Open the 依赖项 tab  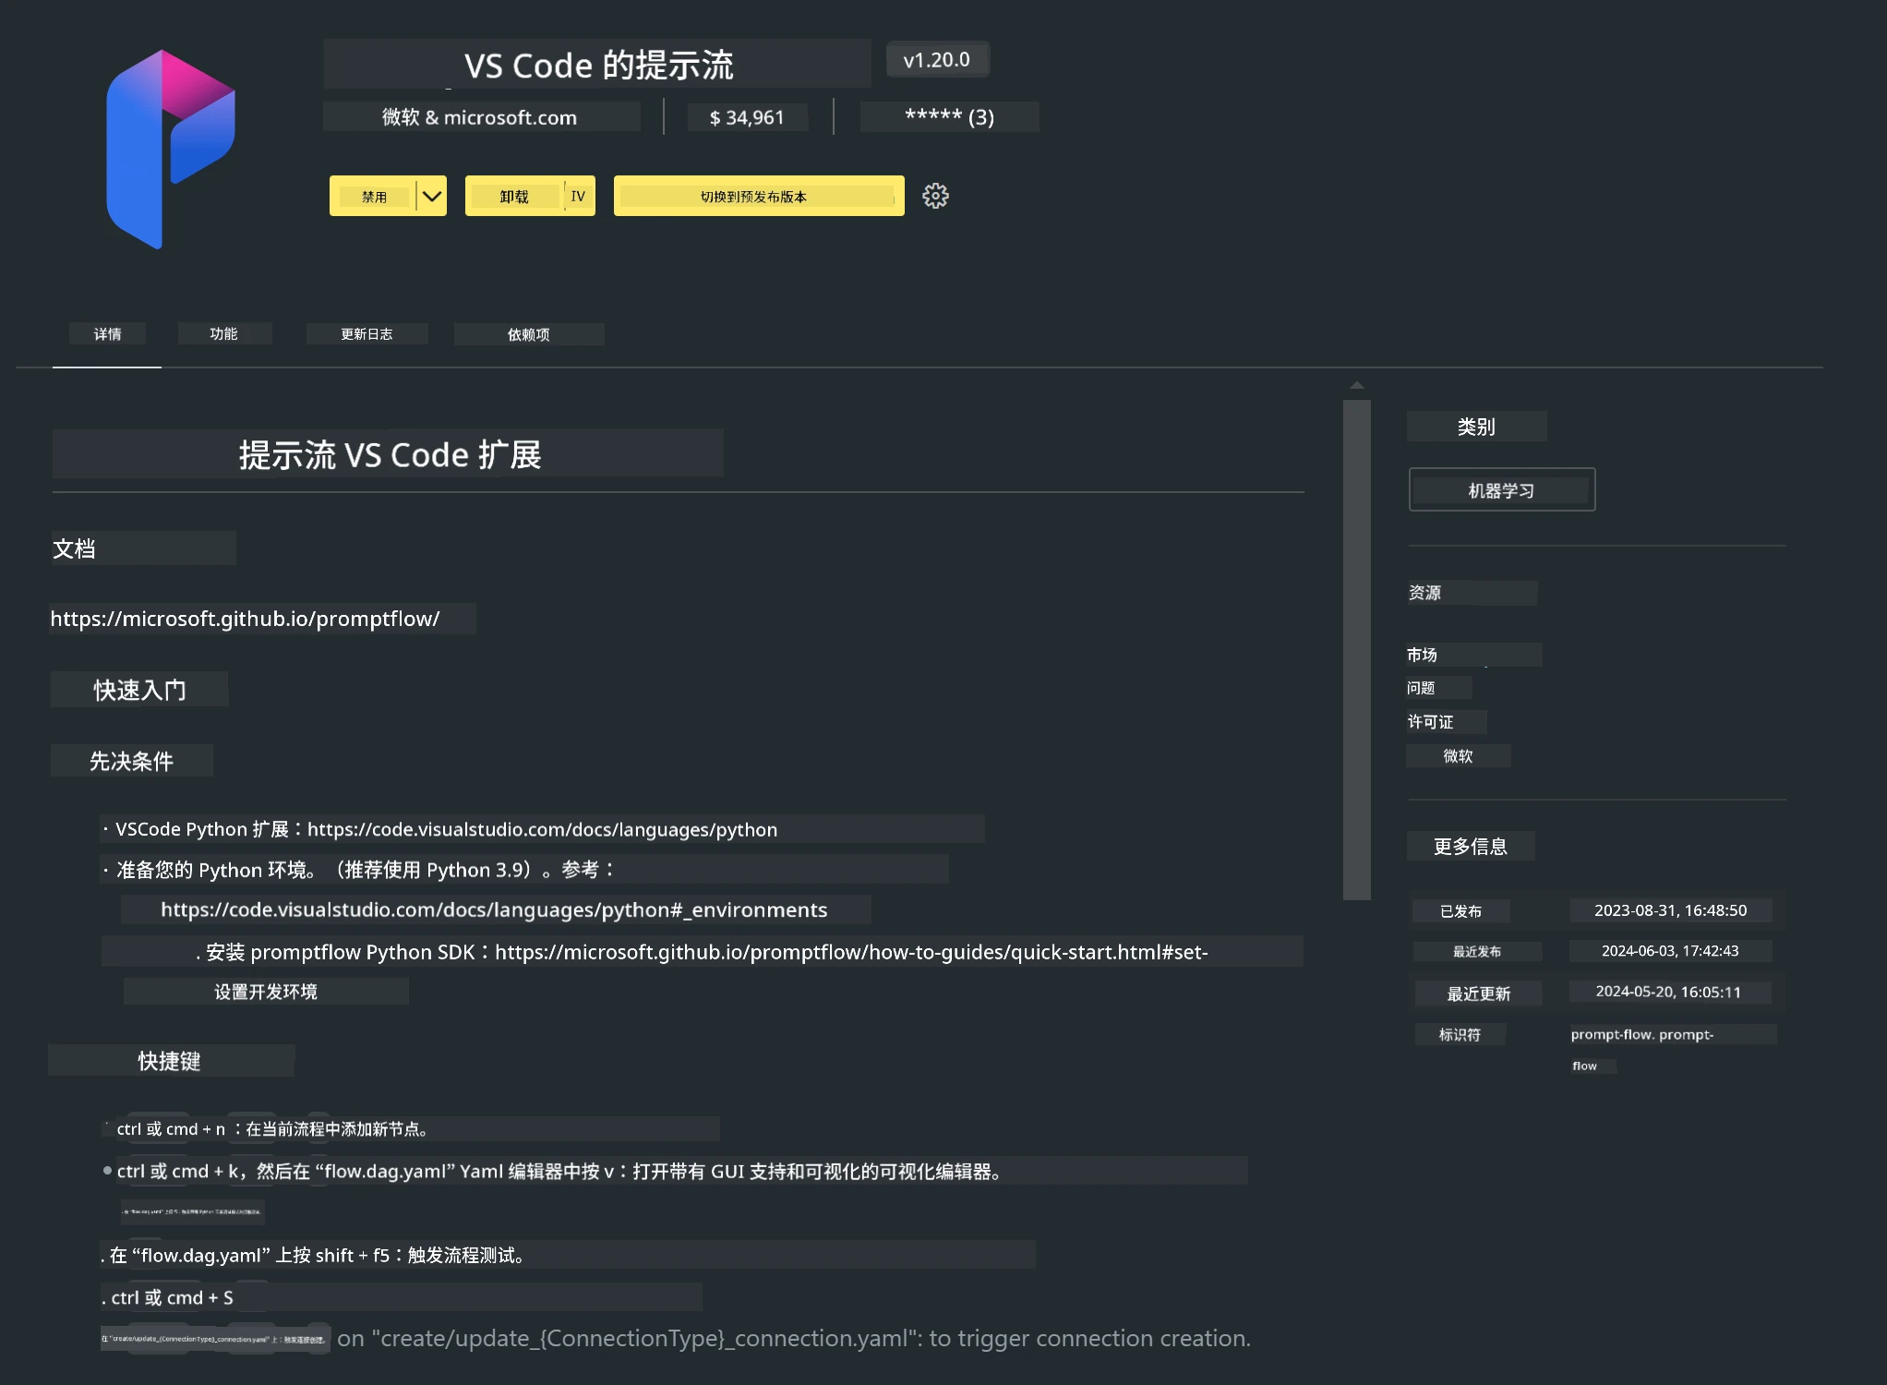529,334
